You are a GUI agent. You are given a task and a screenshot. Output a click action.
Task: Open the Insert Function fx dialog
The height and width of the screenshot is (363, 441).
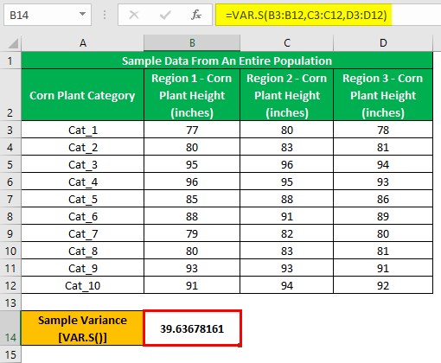(196, 15)
